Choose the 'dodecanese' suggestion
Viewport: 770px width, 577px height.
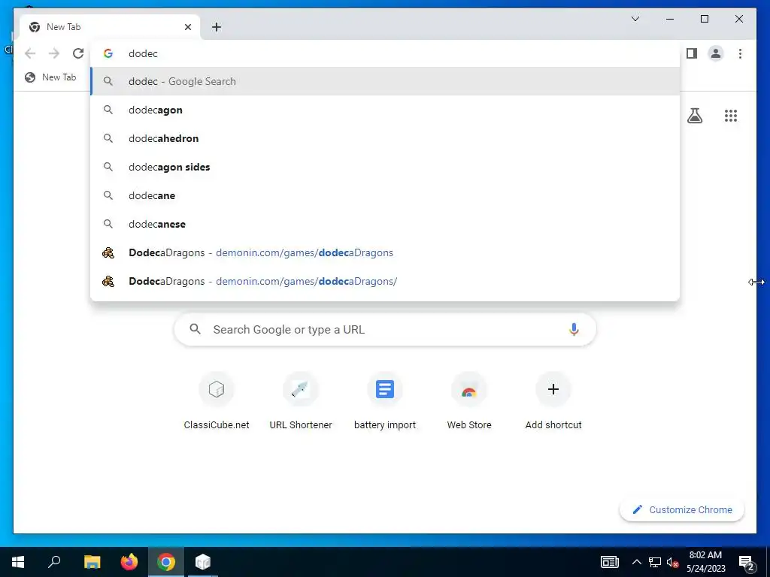point(385,224)
